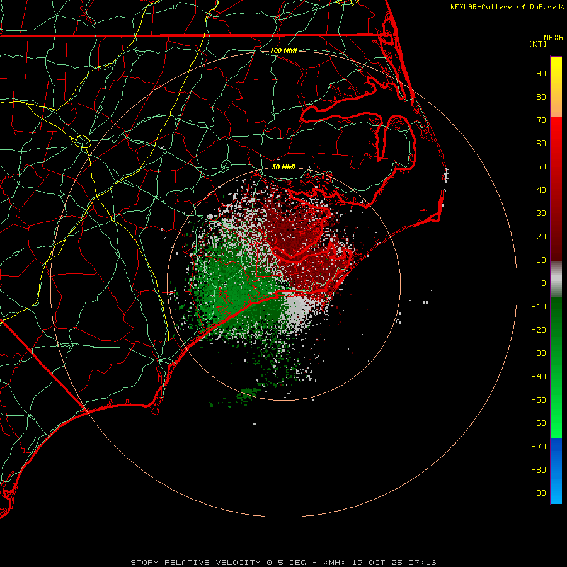Click the -20 value on the velocity scale
Screen dimensions: 567x567
click(539, 330)
